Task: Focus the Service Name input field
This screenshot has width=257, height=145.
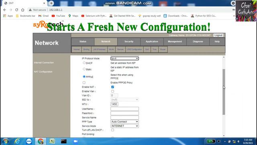Action: (x=124, y=117)
